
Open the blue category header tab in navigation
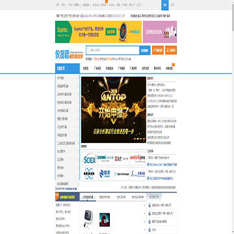coord(68,68)
